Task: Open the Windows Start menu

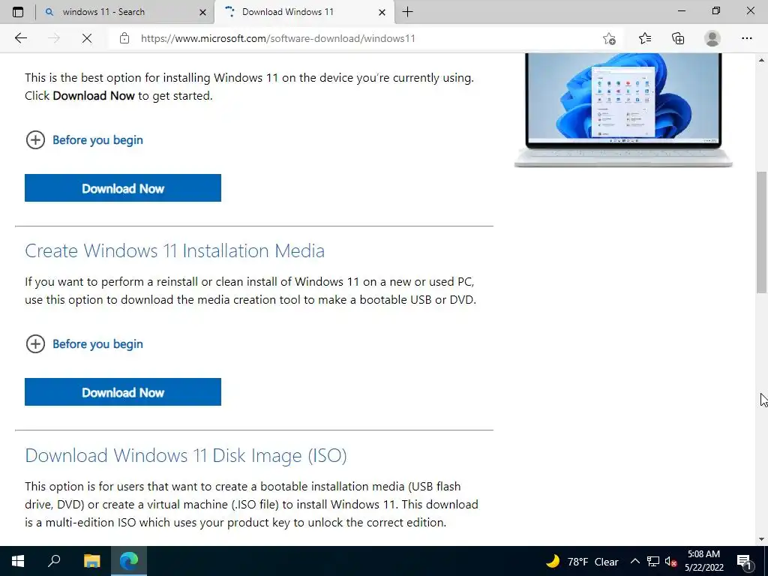Action: (18, 561)
